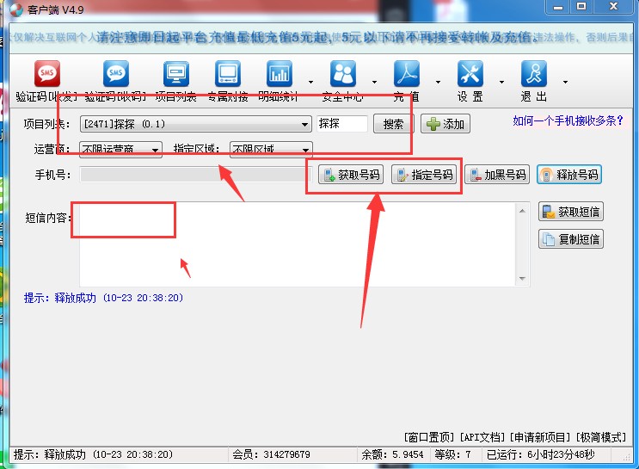
Task: Expand the arrow next to 设置
Action: (x=501, y=82)
